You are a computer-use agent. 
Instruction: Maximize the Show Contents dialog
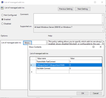94,47
